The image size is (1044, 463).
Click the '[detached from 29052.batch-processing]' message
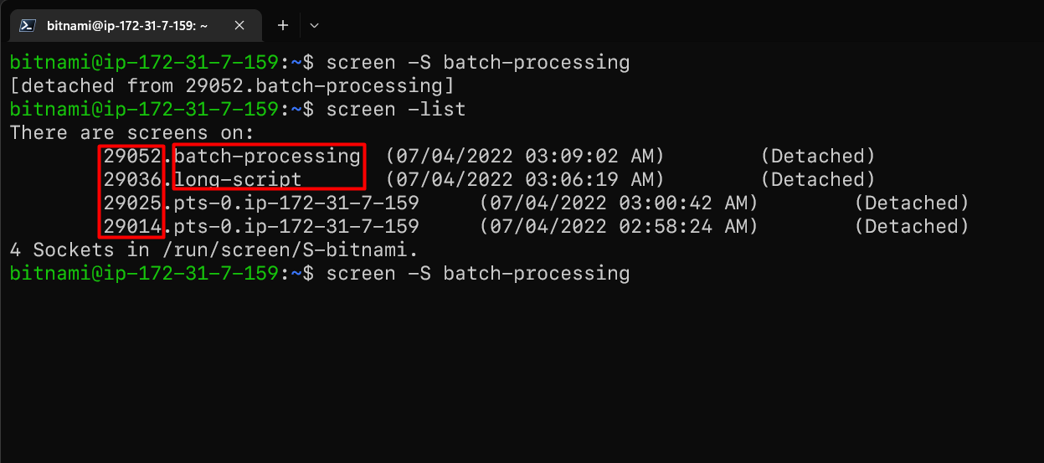tap(232, 85)
